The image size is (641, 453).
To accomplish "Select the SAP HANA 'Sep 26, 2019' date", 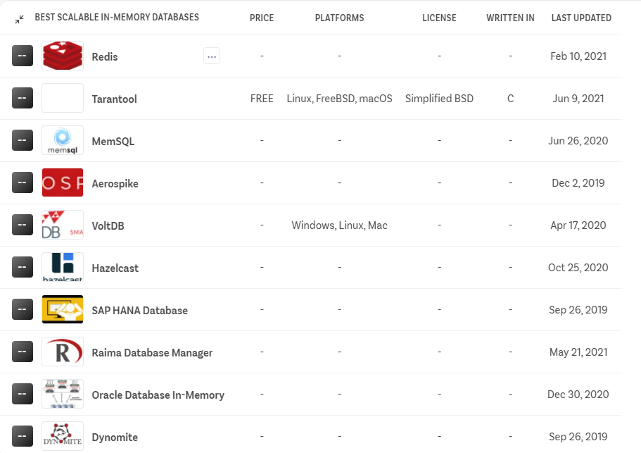I will [578, 310].
